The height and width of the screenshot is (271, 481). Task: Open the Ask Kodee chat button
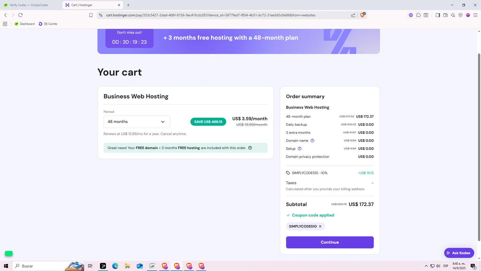pyautogui.click(x=459, y=253)
